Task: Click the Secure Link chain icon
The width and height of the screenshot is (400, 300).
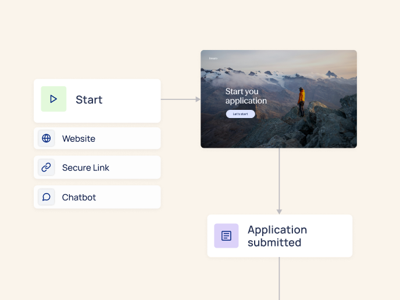Action: 47,167
